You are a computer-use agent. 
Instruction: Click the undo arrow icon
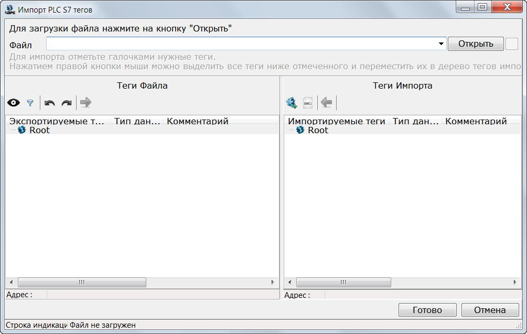point(50,103)
